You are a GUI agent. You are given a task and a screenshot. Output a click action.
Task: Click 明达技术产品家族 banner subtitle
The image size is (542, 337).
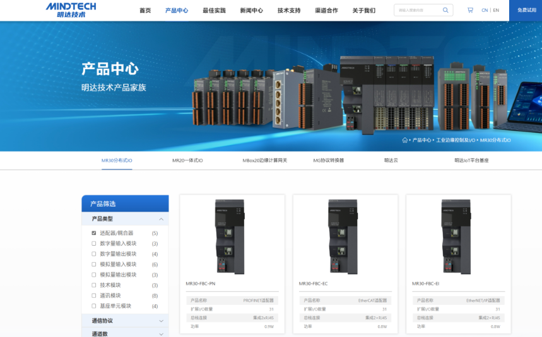point(114,88)
